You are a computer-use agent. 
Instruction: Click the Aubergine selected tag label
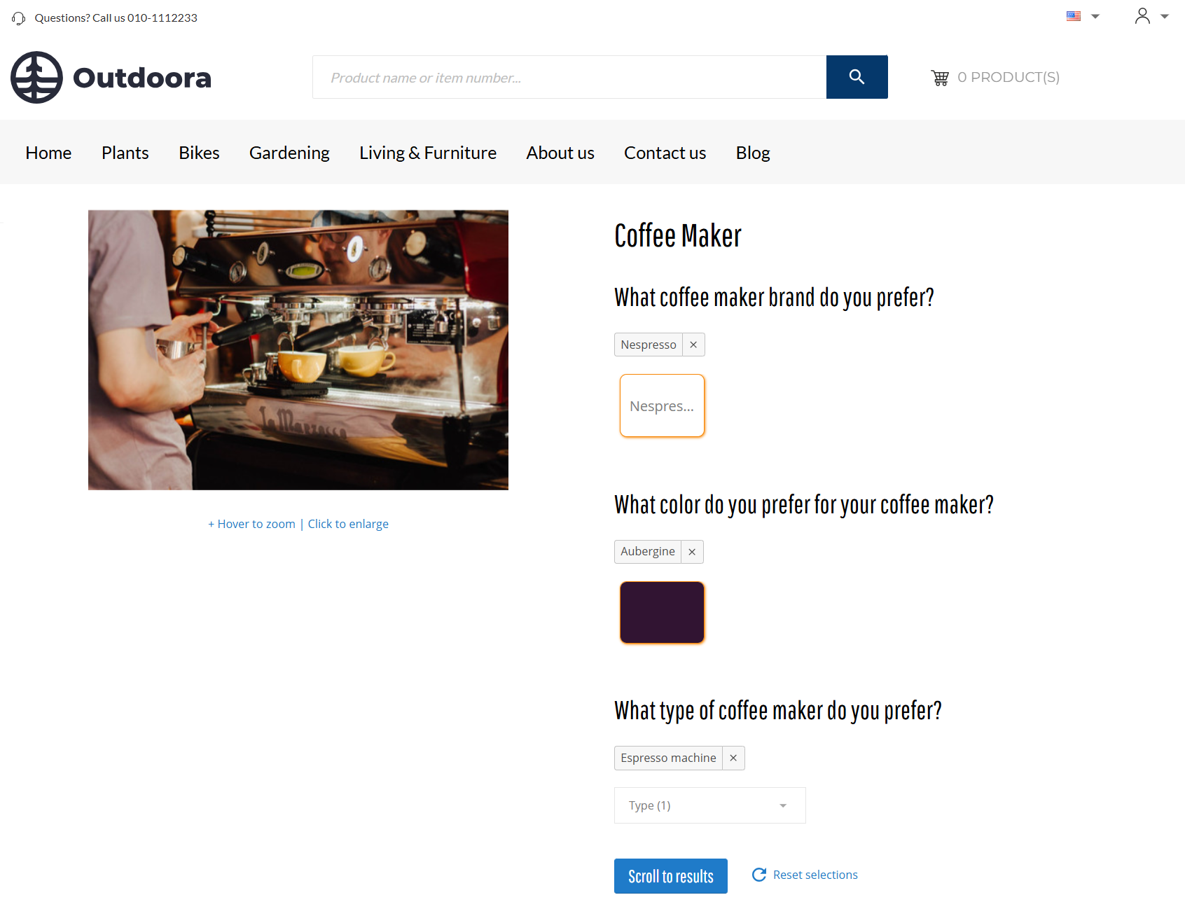(648, 552)
